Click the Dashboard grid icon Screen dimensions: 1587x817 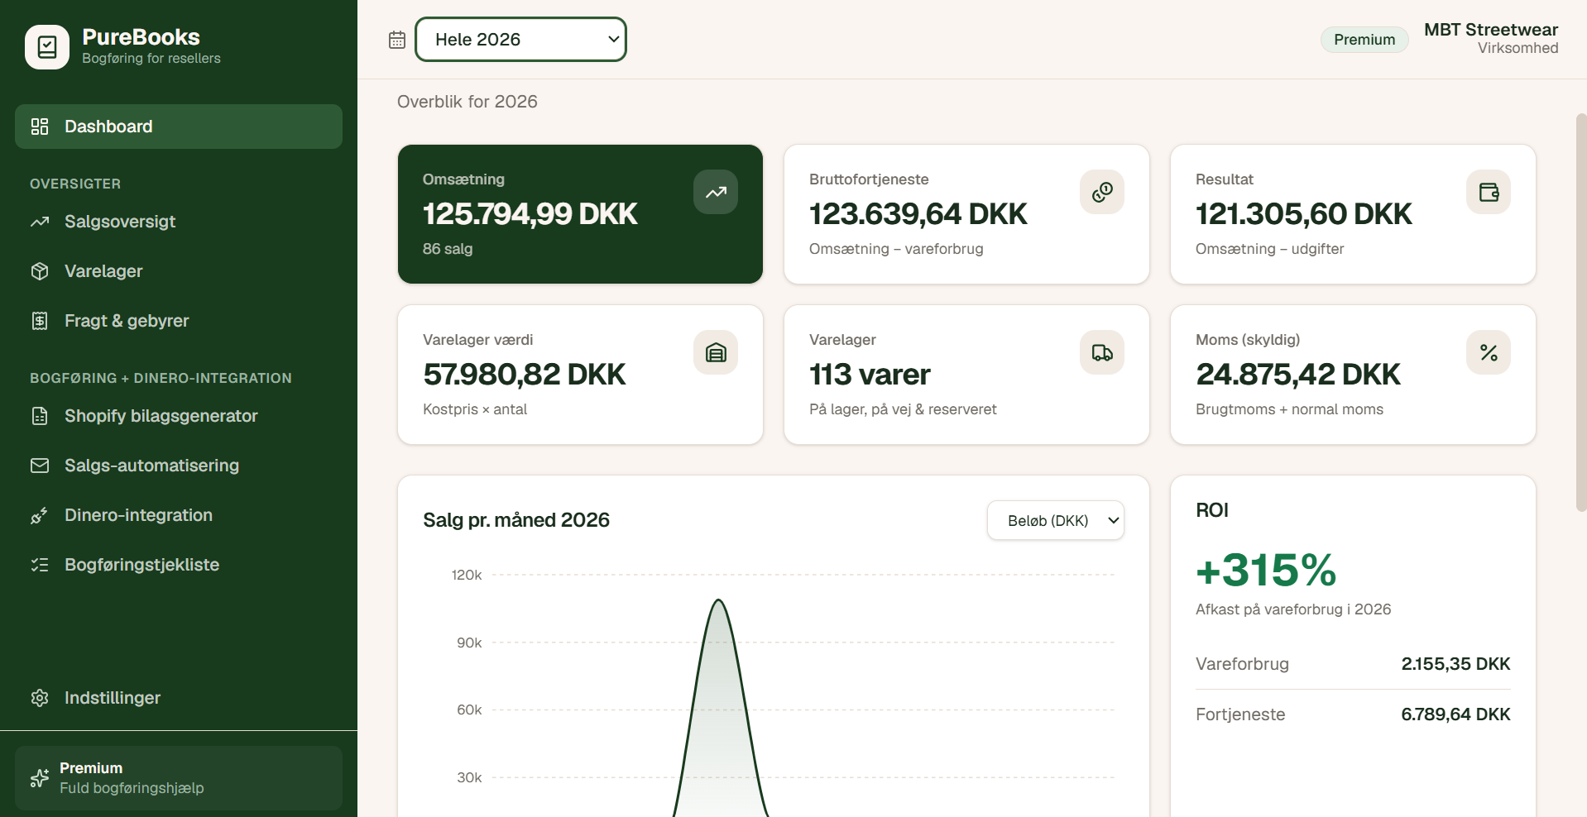coord(40,127)
